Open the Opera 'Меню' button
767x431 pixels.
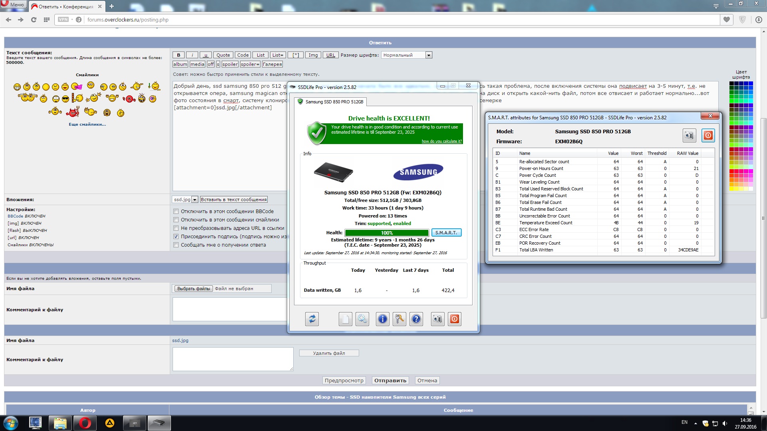[13, 5]
